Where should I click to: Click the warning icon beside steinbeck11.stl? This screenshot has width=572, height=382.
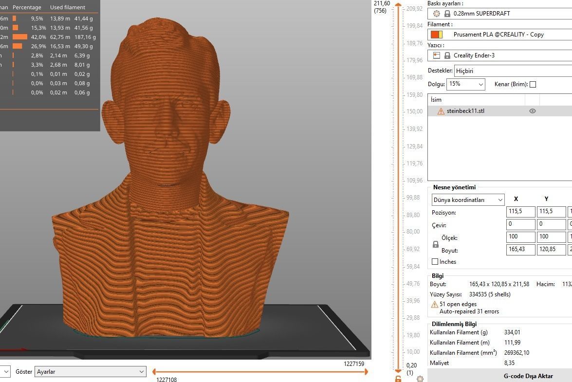(441, 111)
